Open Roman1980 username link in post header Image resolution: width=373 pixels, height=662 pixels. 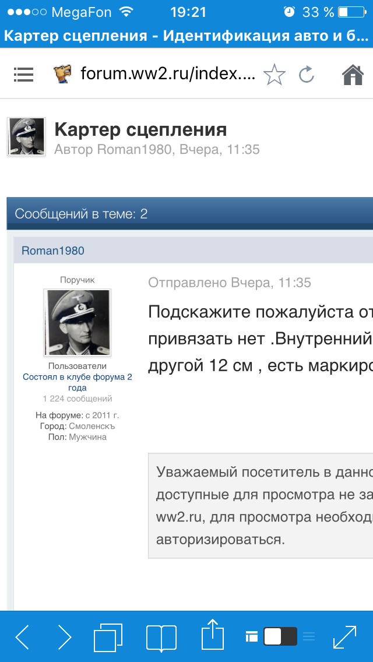(x=53, y=251)
